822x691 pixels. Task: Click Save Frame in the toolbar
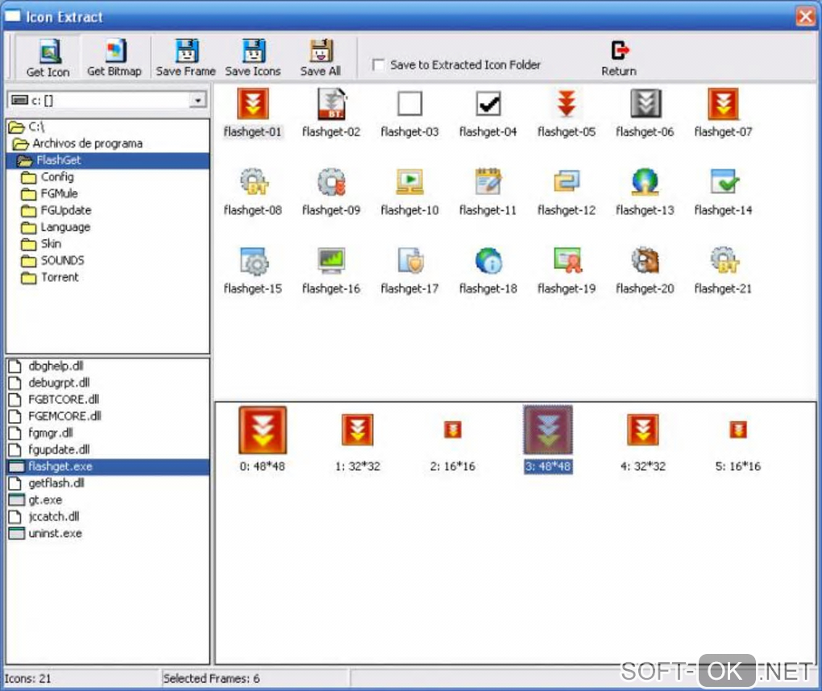pos(185,58)
